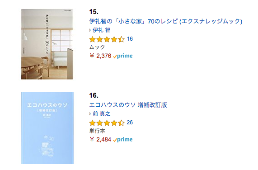Expand the chevron beside 前 真之

coord(90,114)
